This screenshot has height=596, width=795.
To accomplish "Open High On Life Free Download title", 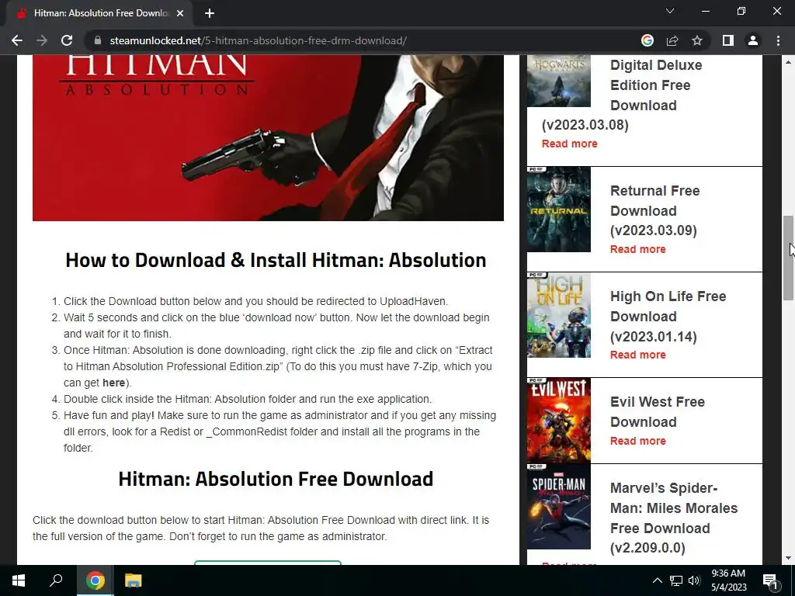I will click(x=668, y=317).
